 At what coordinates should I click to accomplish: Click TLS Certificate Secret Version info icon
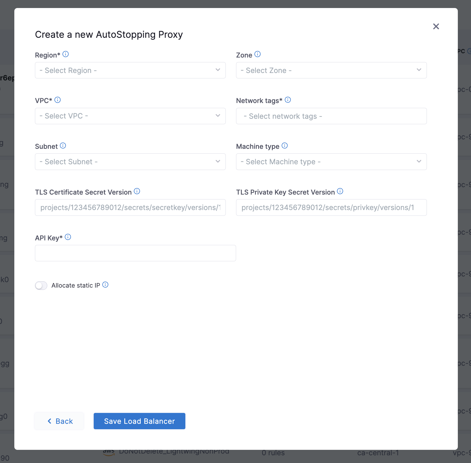click(137, 191)
